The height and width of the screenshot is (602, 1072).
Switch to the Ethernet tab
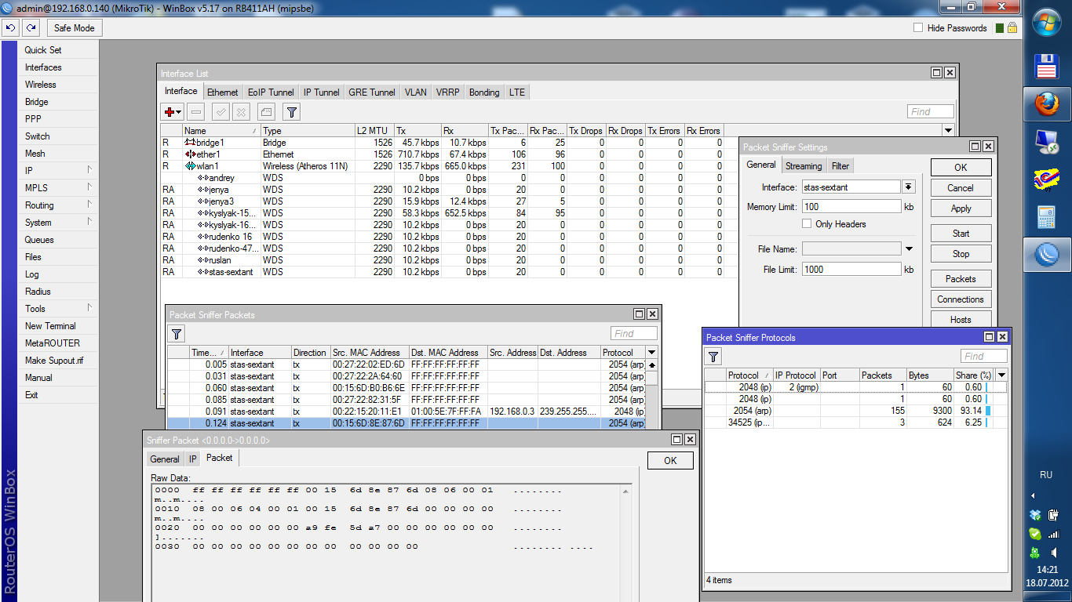pyautogui.click(x=222, y=92)
